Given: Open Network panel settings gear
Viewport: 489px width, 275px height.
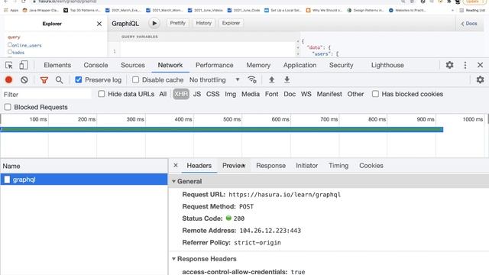Looking at the screenshot, I should [481, 79].
